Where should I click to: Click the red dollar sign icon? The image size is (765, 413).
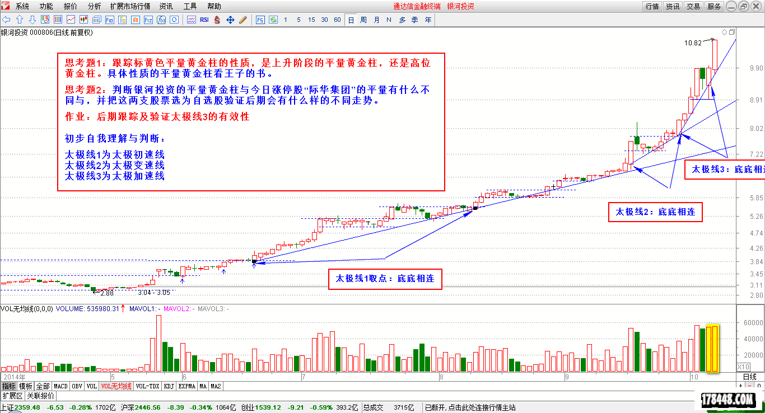coord(217,20)
